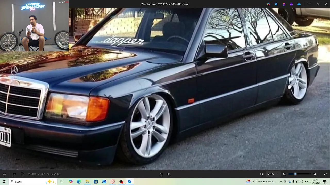Enter full screen with diagonal arrows icon
The image size is (330, 185).
[325, 174]
